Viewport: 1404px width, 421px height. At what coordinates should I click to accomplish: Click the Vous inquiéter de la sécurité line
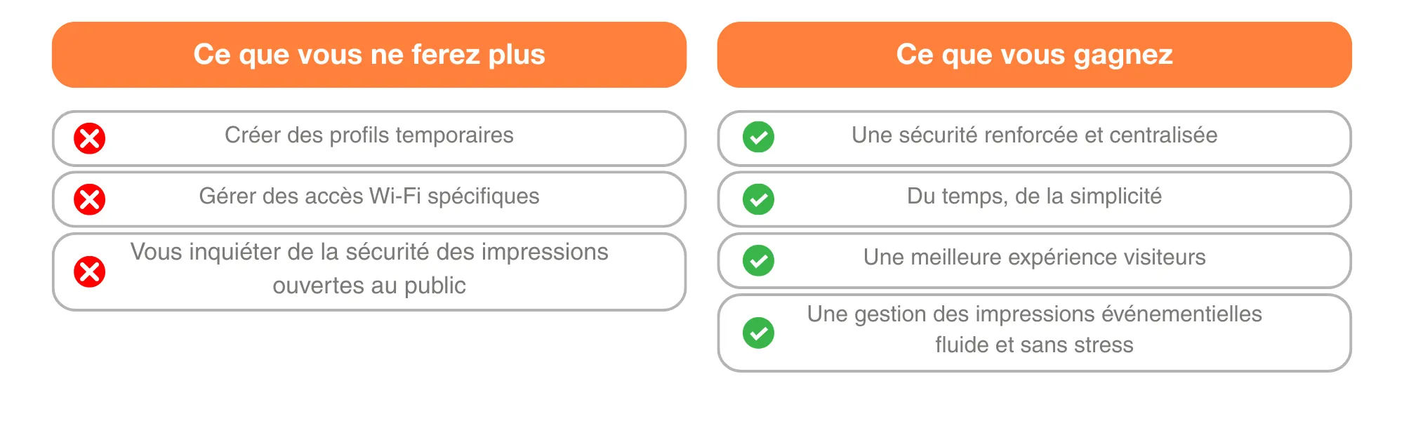(x=369, y=252)
